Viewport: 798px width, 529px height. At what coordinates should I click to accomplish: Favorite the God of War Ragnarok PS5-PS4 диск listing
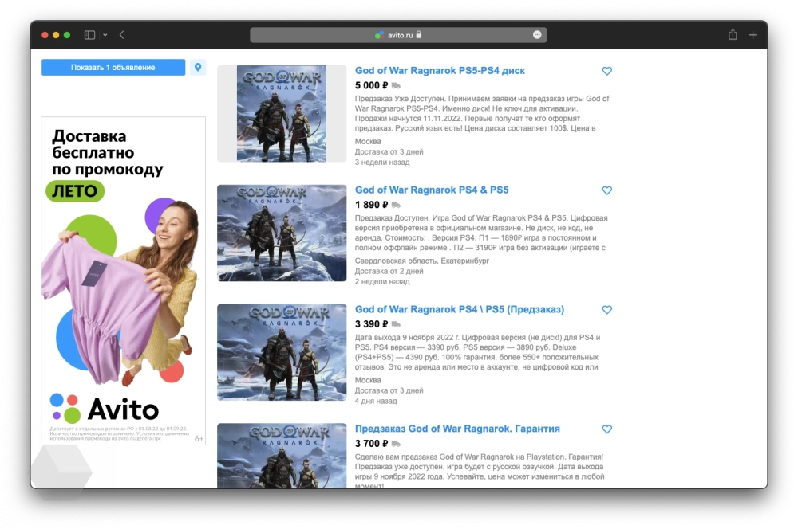coord(606,71)
